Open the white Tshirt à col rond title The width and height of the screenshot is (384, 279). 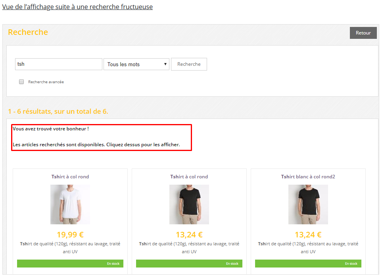coord(70,177)
